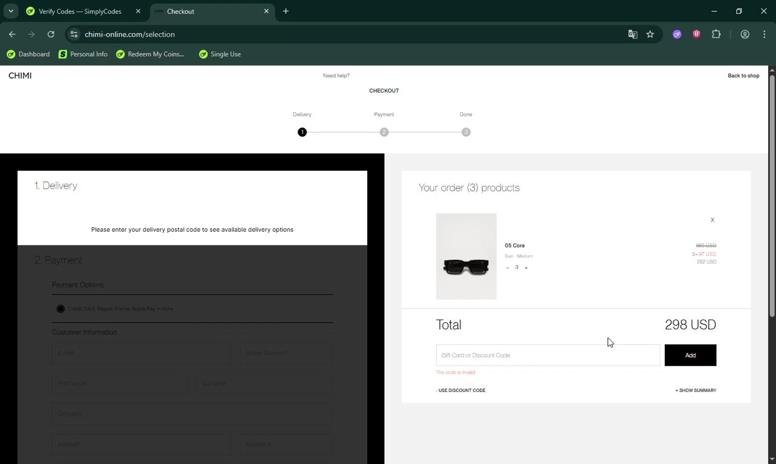Go Back to shop
The image size is (776, 464).
[x=743, y=76]
